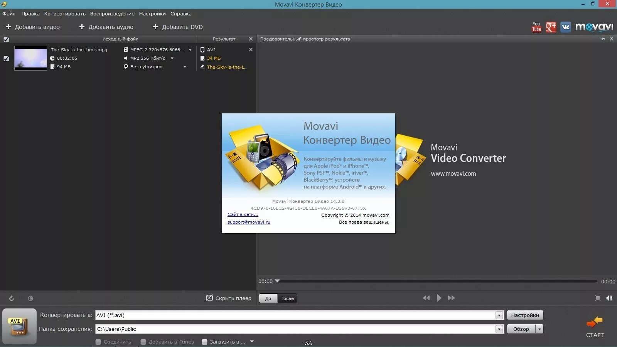617x347 pixels.
Task: Click the duration clock icon
Action: (52, 58)
